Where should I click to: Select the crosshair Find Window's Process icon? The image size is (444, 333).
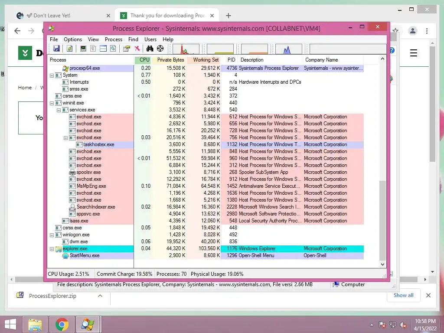160,49
